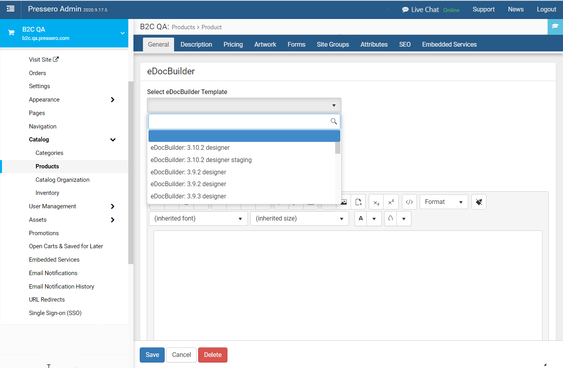Screen dimensions: 563x368
Task: Open the HTML source view
Action: pos(409,202)
